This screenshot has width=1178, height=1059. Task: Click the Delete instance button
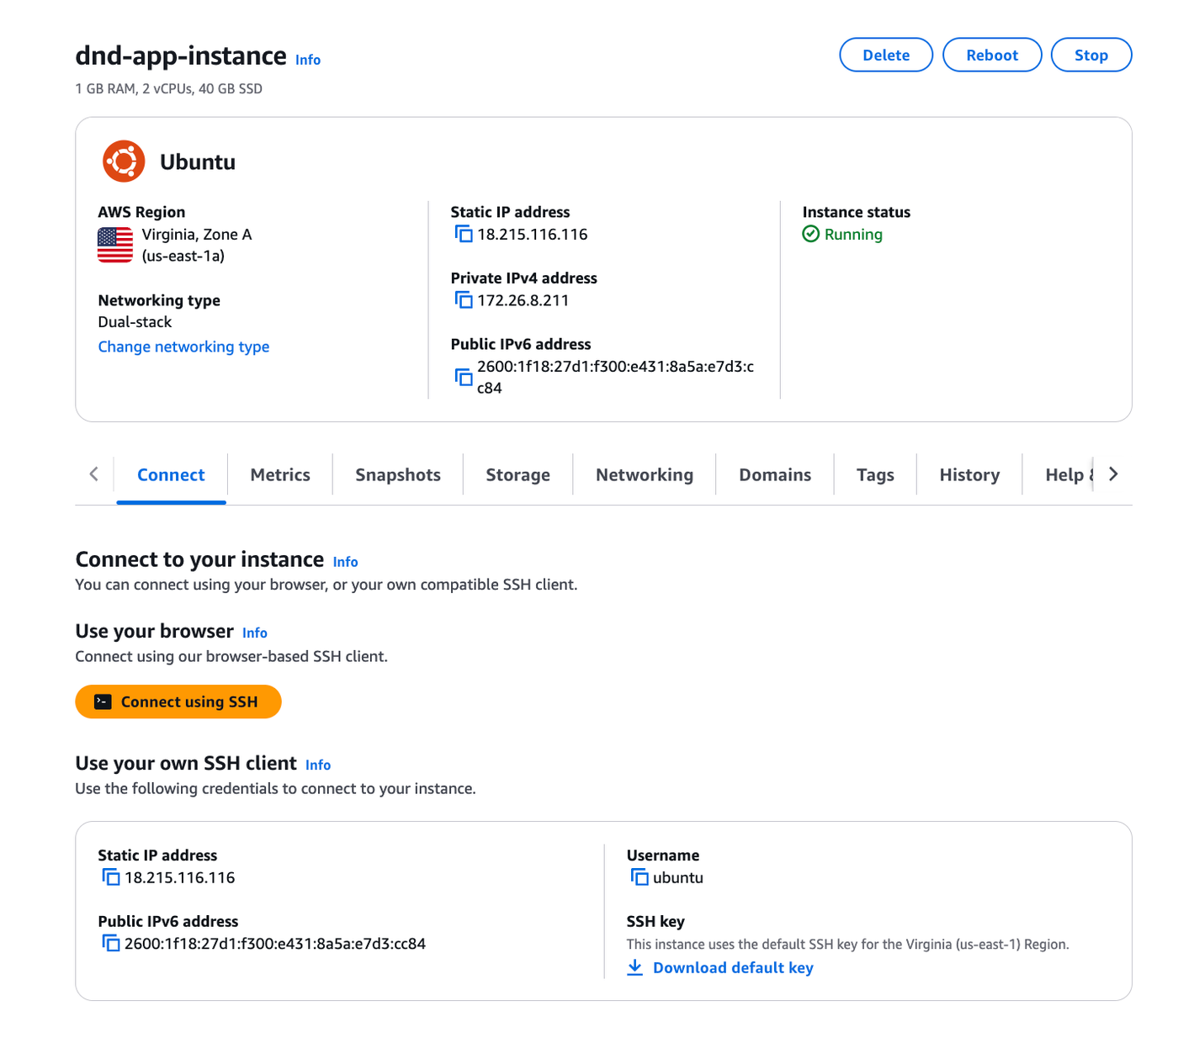[885, 56]
